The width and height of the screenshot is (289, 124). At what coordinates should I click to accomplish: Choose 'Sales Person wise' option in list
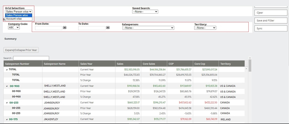coord(19,15)
